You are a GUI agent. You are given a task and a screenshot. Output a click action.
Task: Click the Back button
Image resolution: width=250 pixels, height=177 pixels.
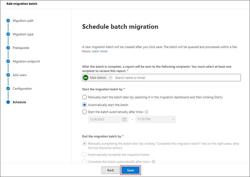(111, 170)
